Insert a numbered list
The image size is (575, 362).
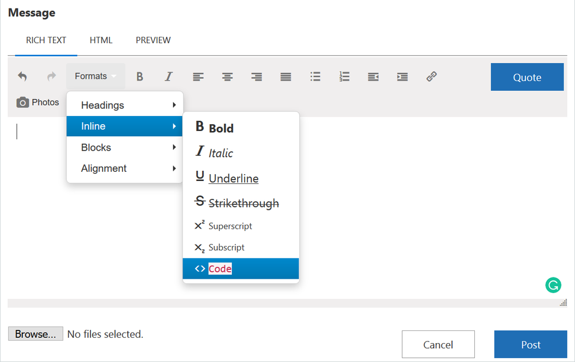344,76
